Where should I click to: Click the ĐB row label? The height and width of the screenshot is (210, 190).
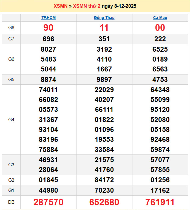point(11,202)
